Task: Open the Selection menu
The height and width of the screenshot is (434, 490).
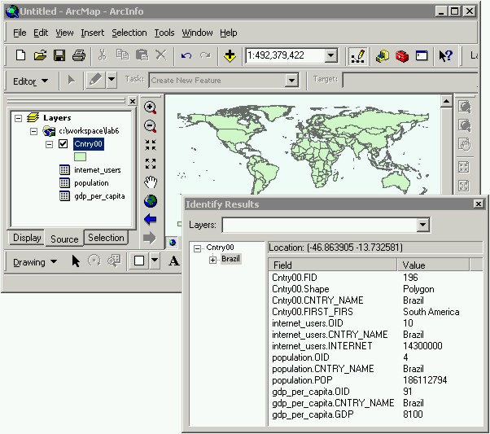Action: click(x=129, y=33)
